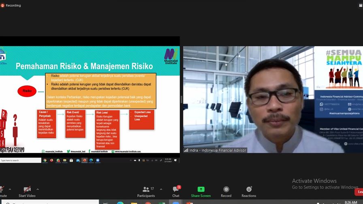Select Indra's speaker video tile

pyautogui.click(x=273, y=99)
